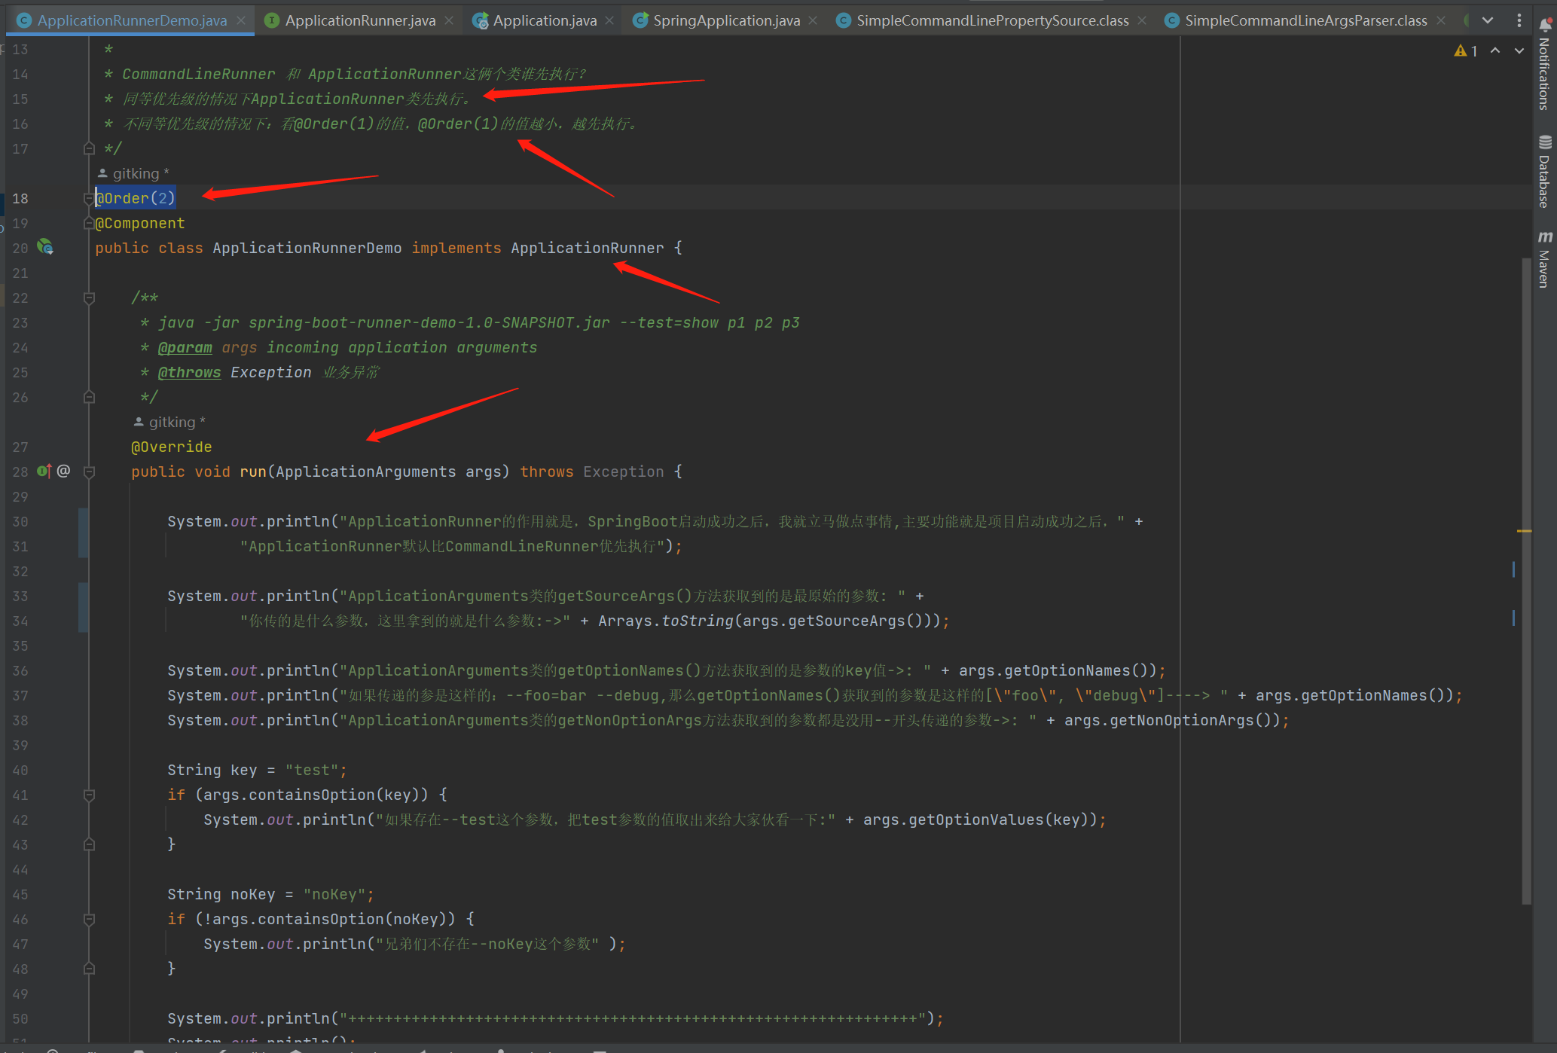
Task: Close the SpringApplication.java tab
Action: (813, 20)
